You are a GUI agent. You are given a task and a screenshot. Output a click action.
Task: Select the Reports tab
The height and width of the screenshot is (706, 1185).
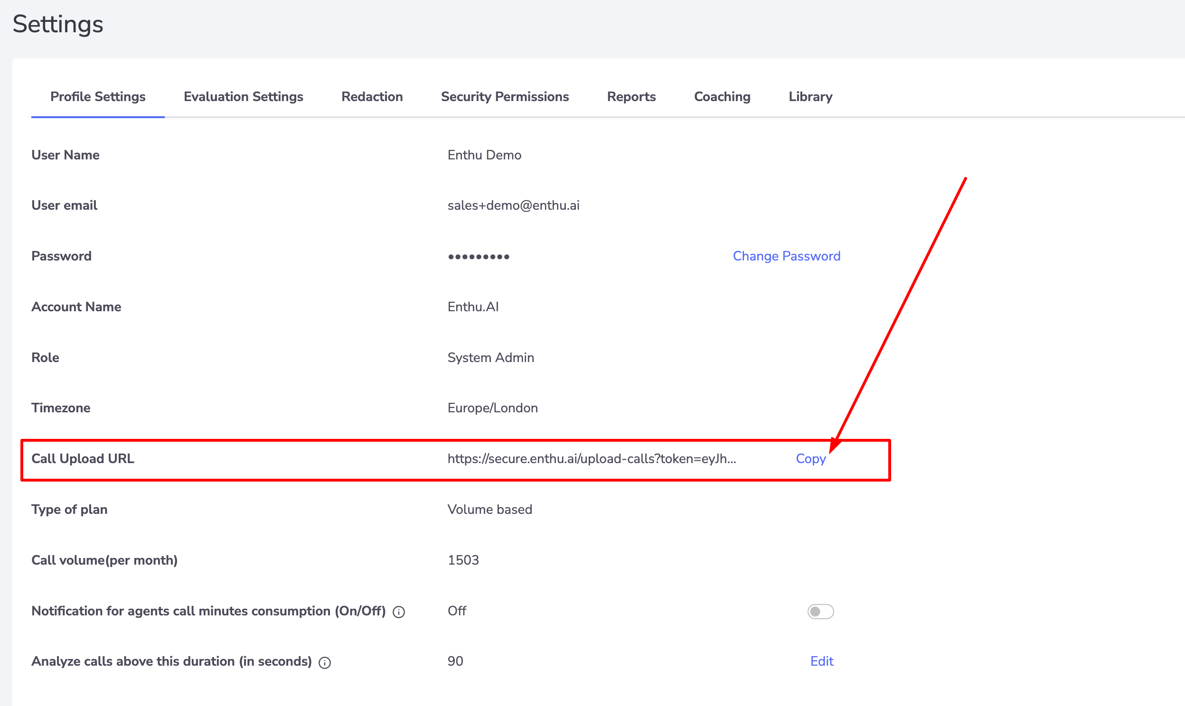point(631,97)
